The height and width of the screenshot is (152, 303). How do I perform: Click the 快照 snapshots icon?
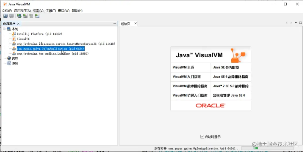point(9,63)
